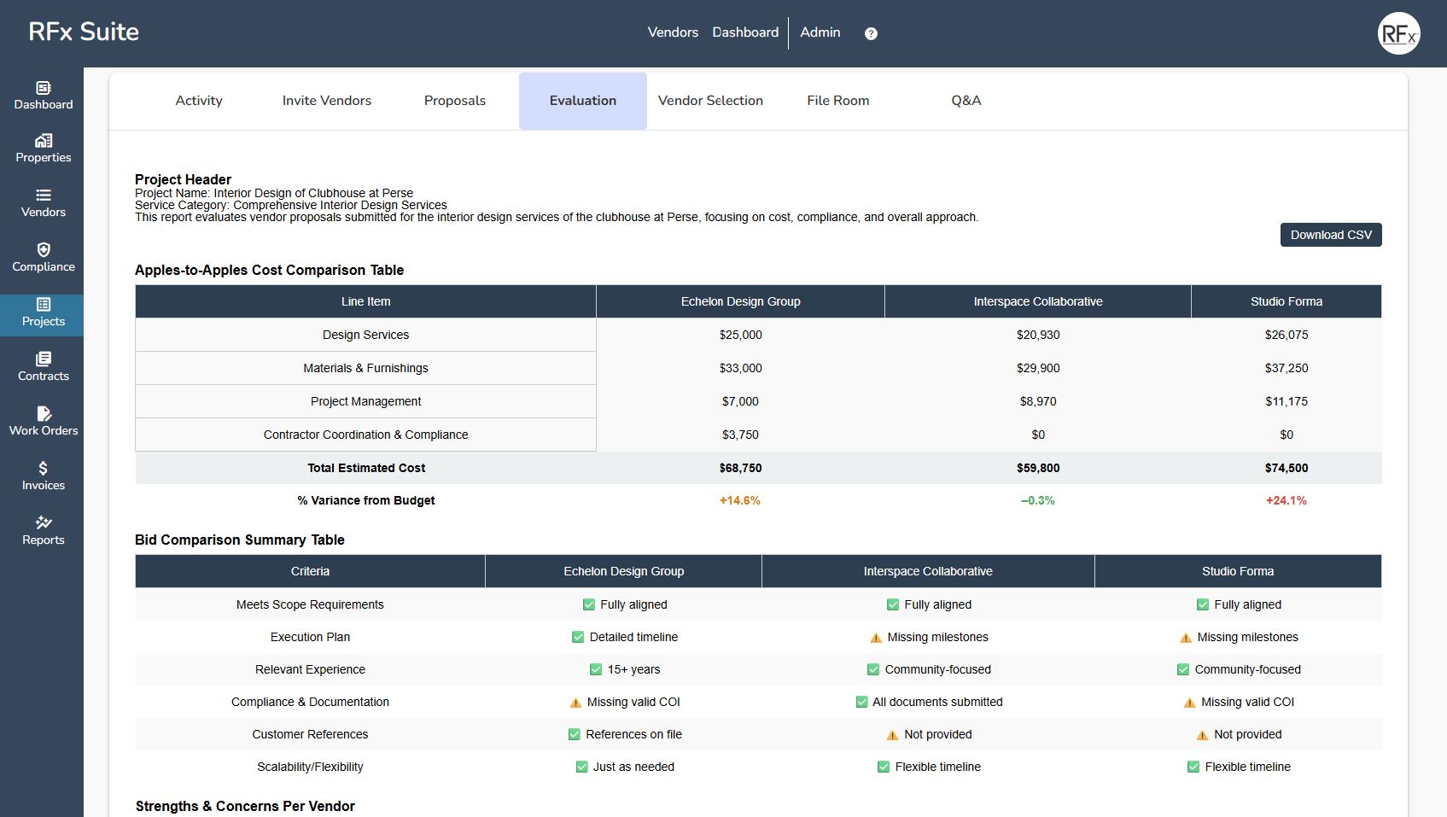Image resolution: width=1447 pixels, height=817 pixels.
Task: Switch to the File Room tab
Action: (837, 101)
